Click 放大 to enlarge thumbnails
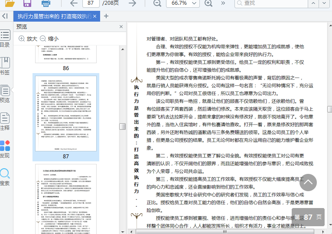This screenshot has height=234, width=332. 28,38
